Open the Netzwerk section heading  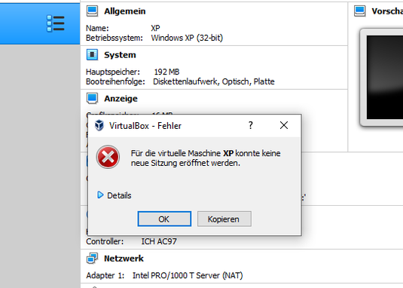tap(124, 259)
